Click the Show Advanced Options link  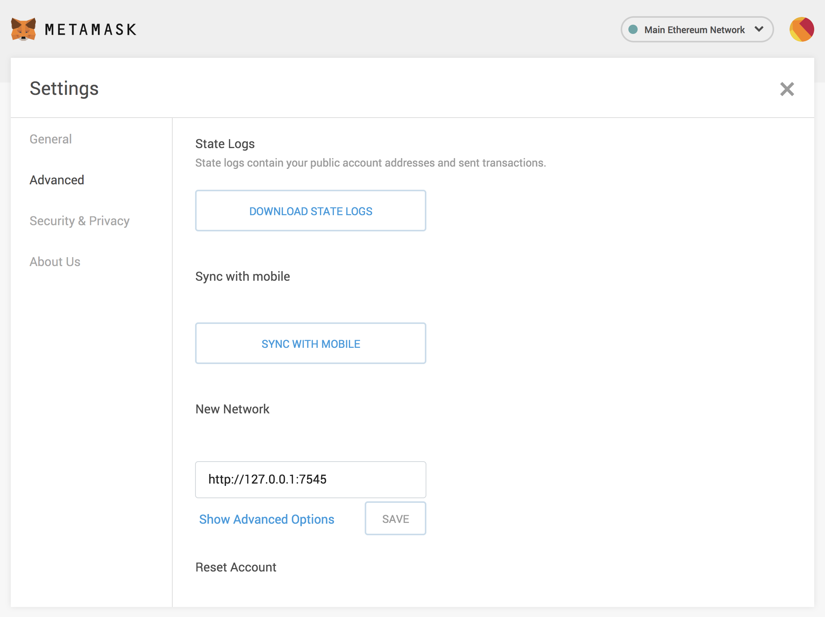266,519
